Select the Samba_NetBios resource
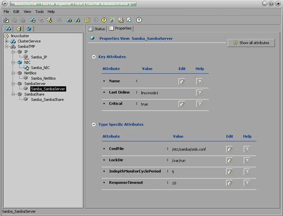 coord(43,79)
